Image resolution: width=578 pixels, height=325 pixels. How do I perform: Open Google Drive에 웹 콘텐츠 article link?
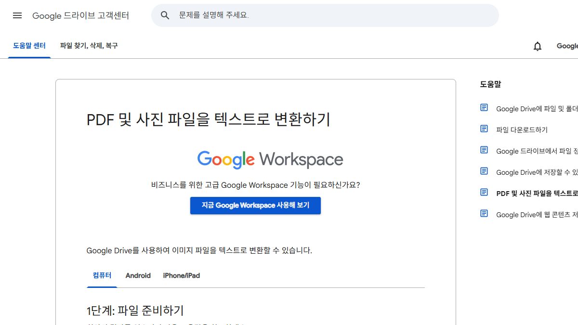pos(537,215)
